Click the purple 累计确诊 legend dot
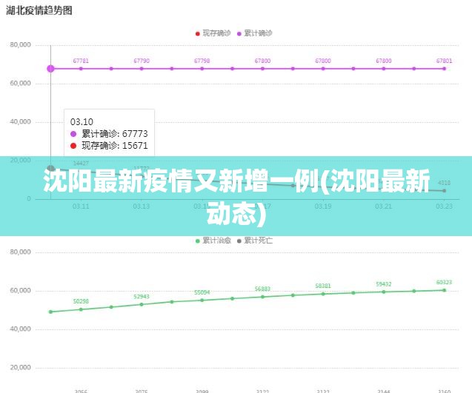 [239, 34]
